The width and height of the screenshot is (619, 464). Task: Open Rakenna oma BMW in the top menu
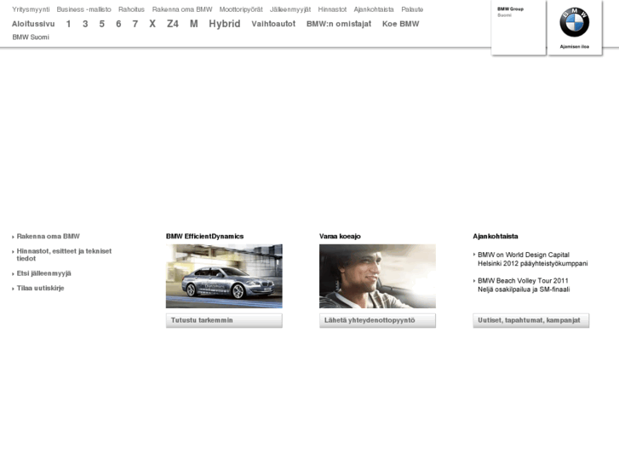click(x=182, y=9)
